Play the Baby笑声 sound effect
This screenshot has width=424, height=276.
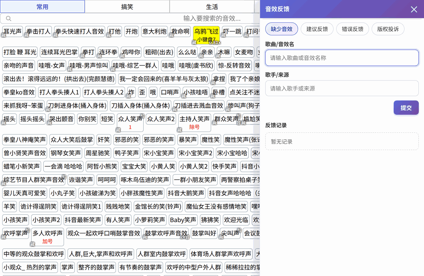point(183,220)
